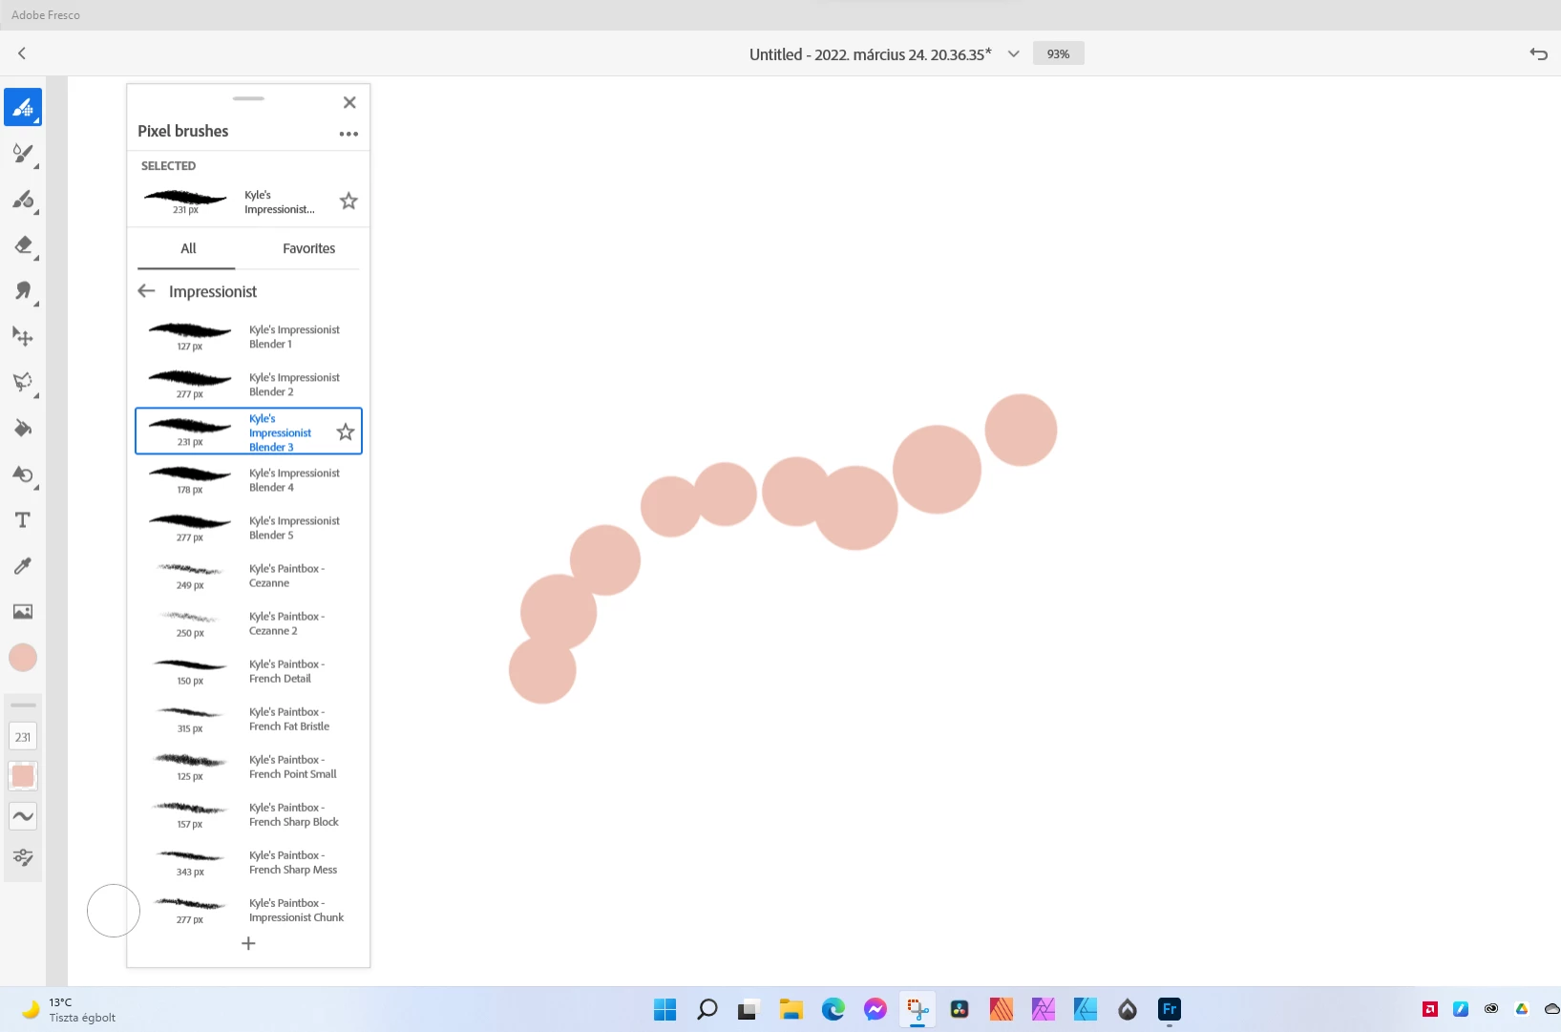Open Windows Search from taskbar
The width and height of the screenshot is (1561, 1032).
pos(707,1009)
